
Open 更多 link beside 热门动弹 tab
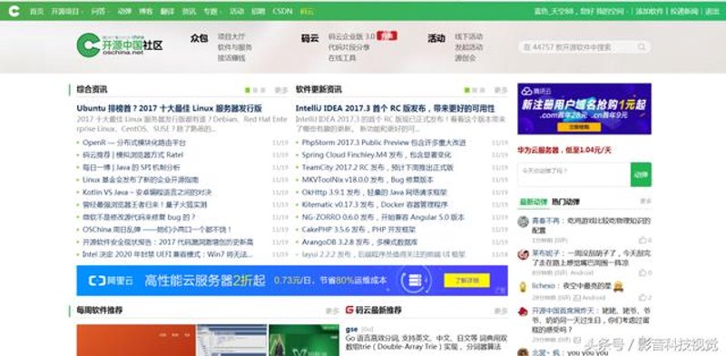pyautogui.click(x=645, y=202)
